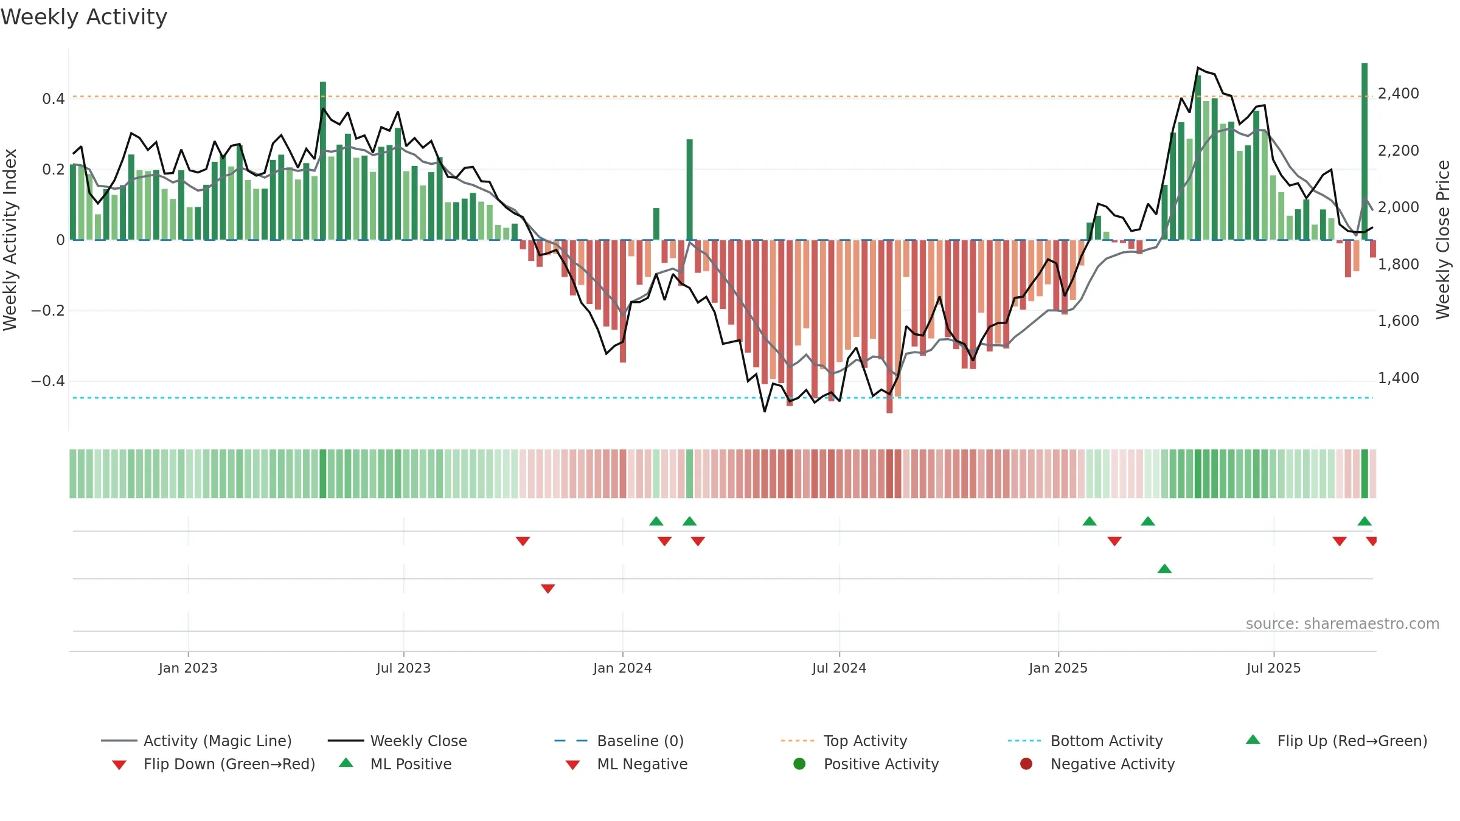Click the last flip-up green marker at chart end
This screenshot has width=1460, height=821.
(1364, 521)
